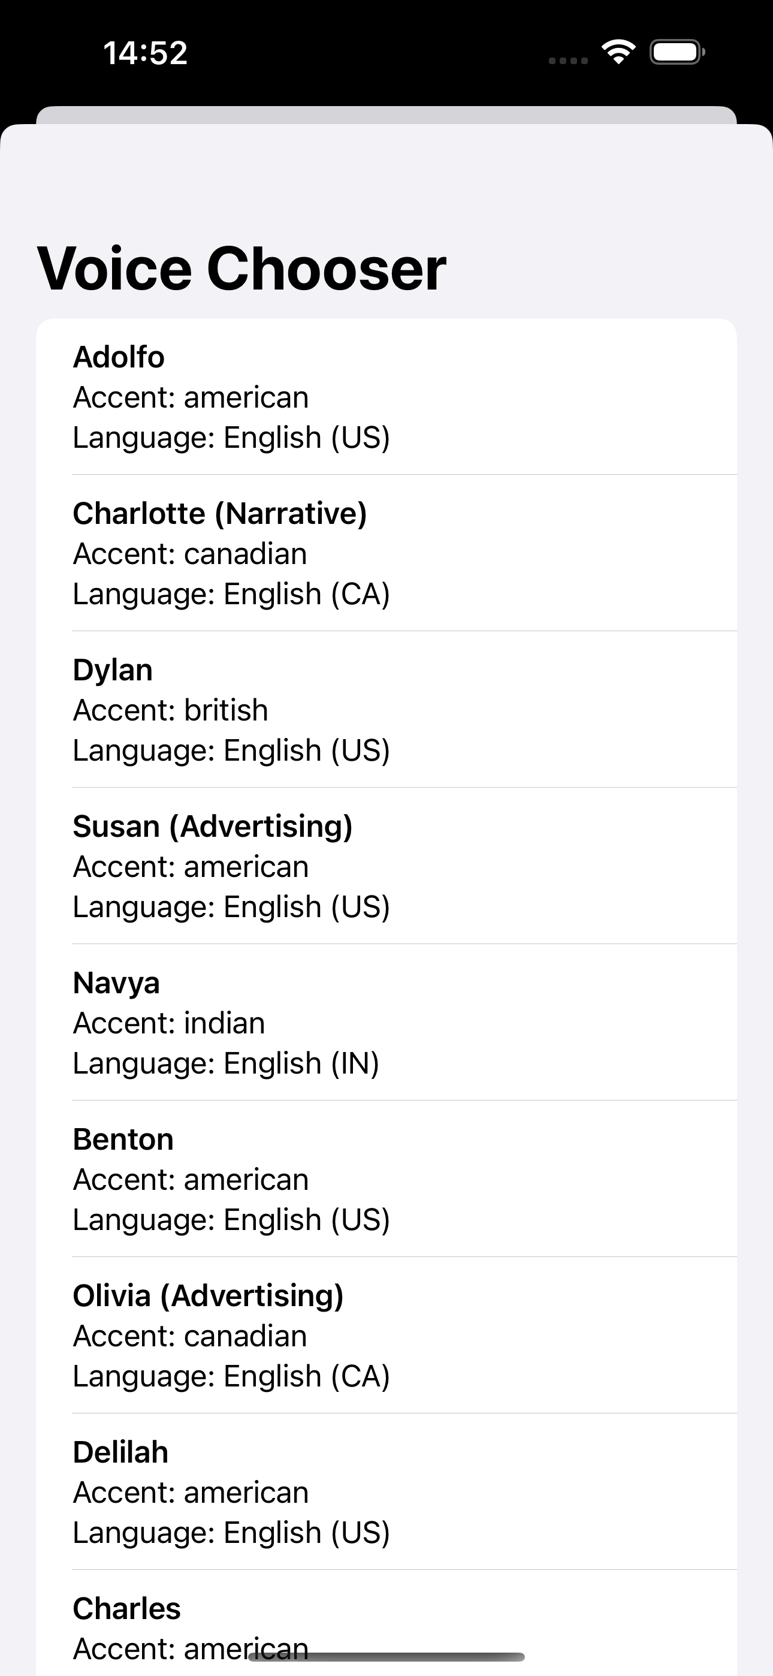
Task: Click the Voice Chooser heading
Action: (241, 269)
